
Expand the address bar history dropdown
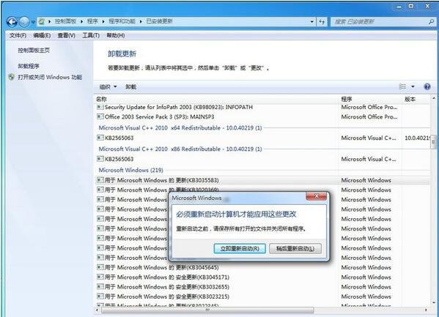click(x=312, y=21)
